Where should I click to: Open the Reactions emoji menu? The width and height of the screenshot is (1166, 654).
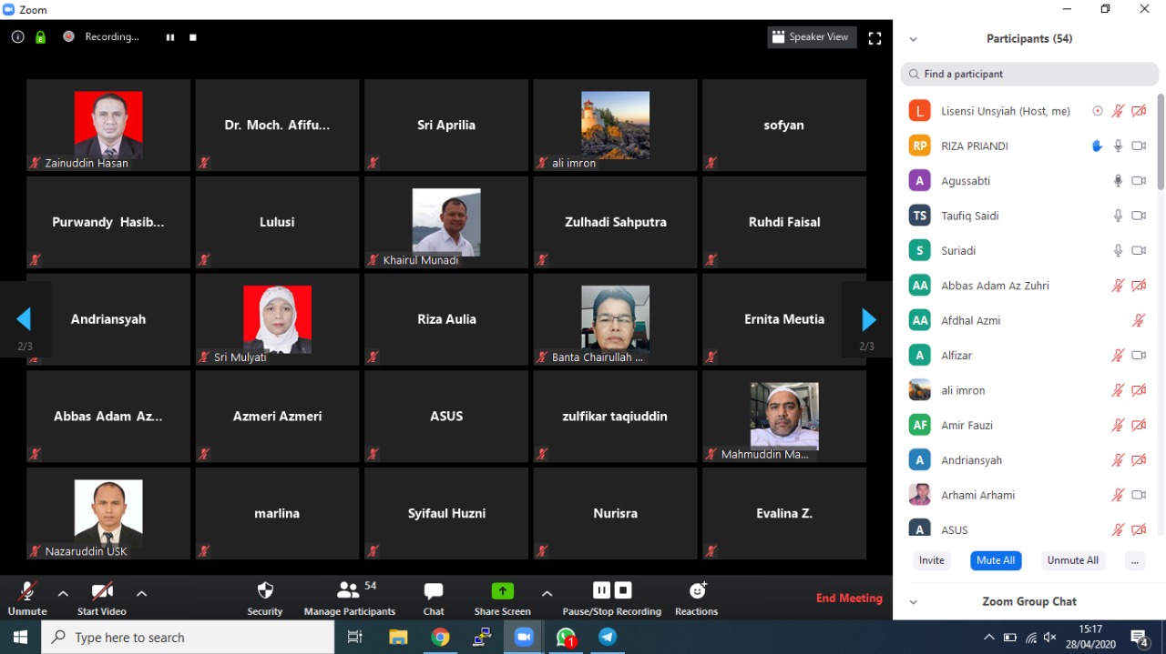pyautogui.click(x=697, y=591)
